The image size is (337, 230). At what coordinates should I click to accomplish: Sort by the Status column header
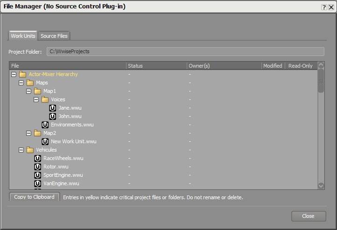coord(156,66)
